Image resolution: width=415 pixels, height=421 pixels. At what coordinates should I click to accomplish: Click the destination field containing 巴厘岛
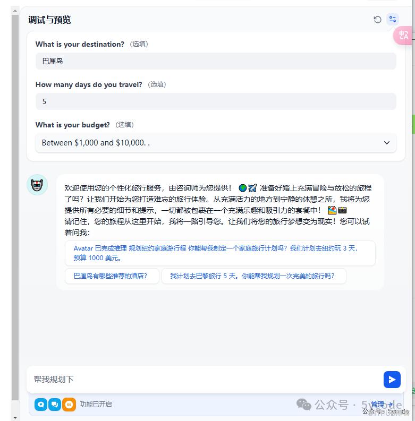216,61
